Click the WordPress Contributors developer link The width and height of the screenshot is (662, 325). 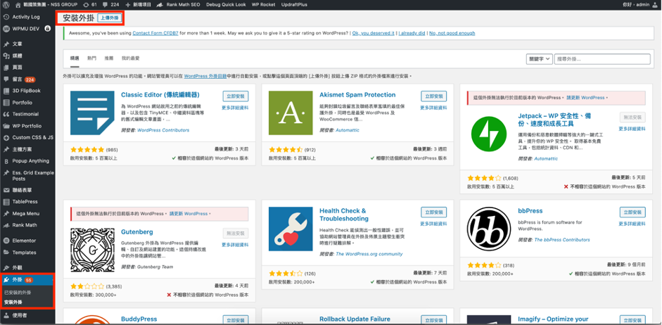point(163,130)
